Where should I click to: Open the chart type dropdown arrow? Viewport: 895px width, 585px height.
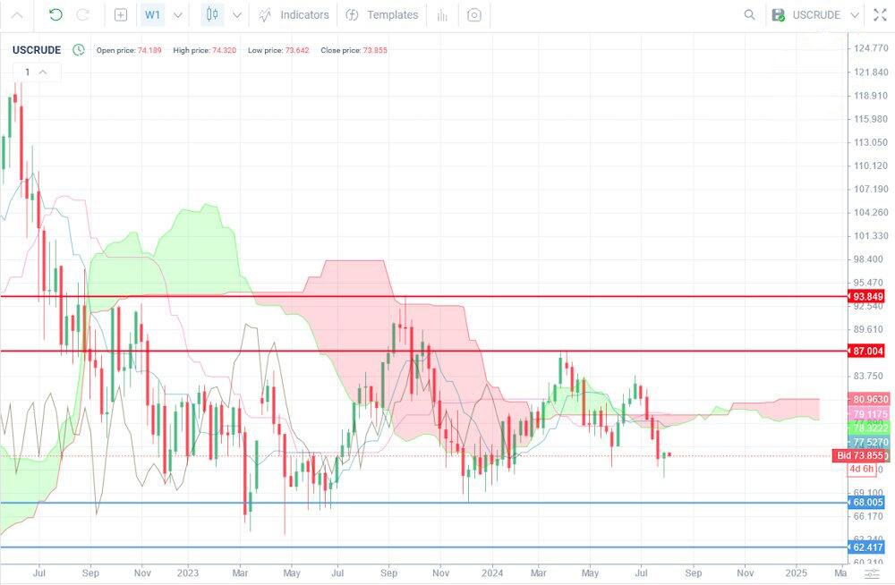pos(237,15)
